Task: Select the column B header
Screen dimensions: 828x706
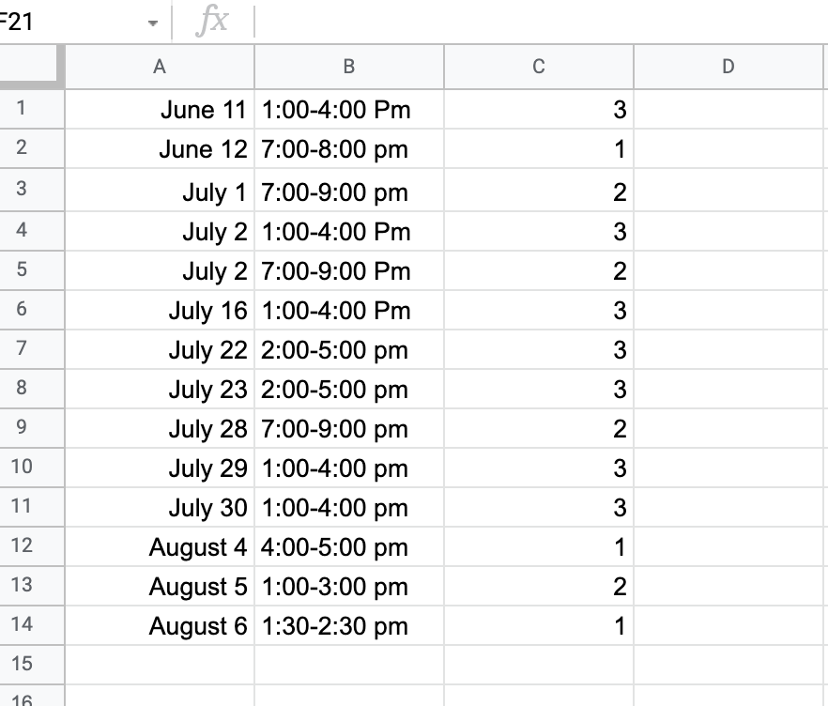Action: coord(349,66)
